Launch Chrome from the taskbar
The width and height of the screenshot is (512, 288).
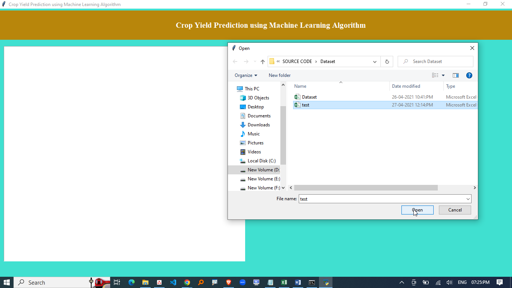[187, 282]
